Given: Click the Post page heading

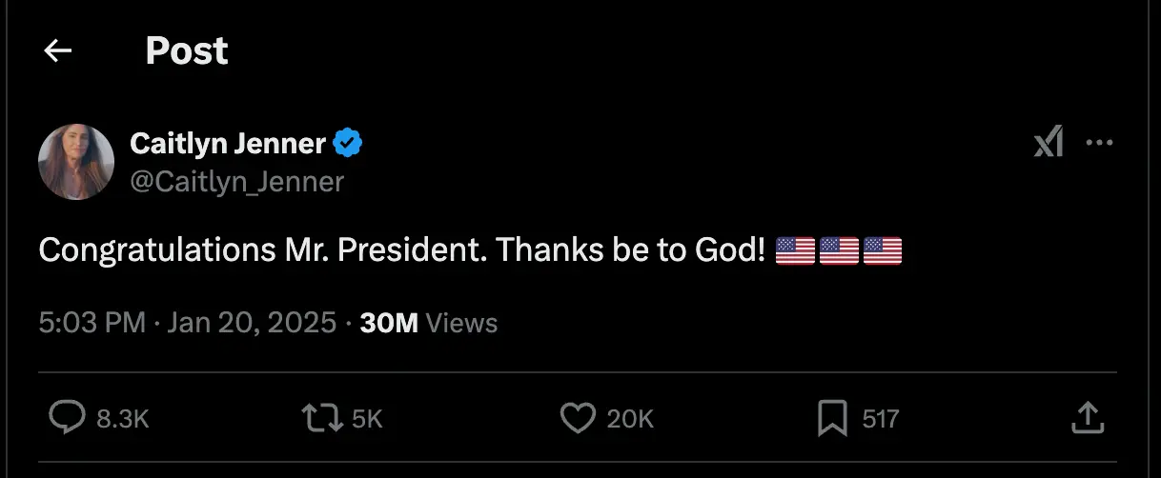Looking at the screenshot, I should click(x=187, y=50).
